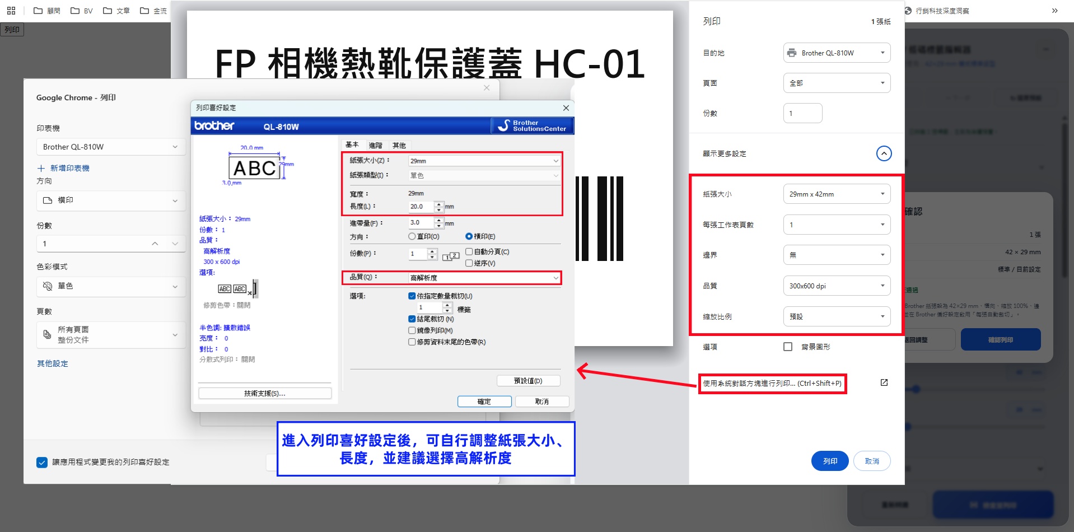1074x532 pixels.
Task: Open 其他設定 link
Action: pos(53,363)
